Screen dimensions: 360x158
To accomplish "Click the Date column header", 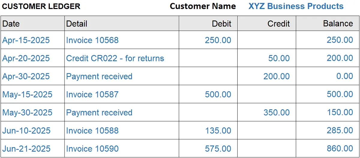I will [11, 24].
